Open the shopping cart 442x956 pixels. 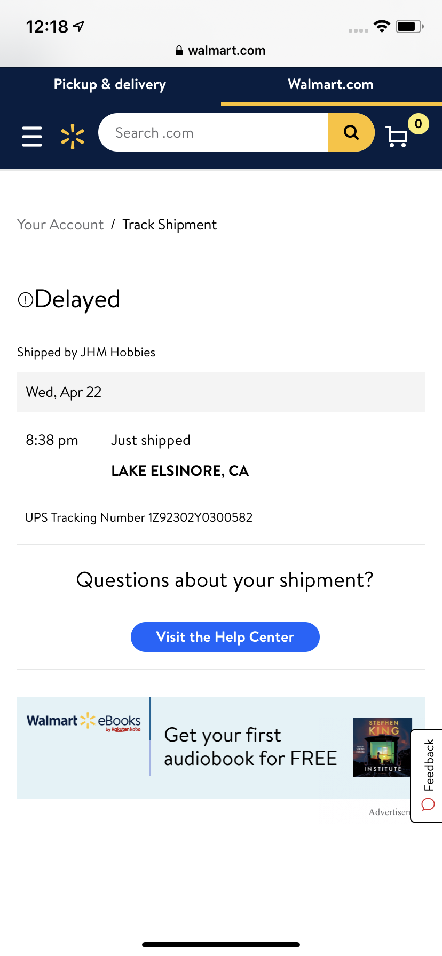click(x=397, y=137)
